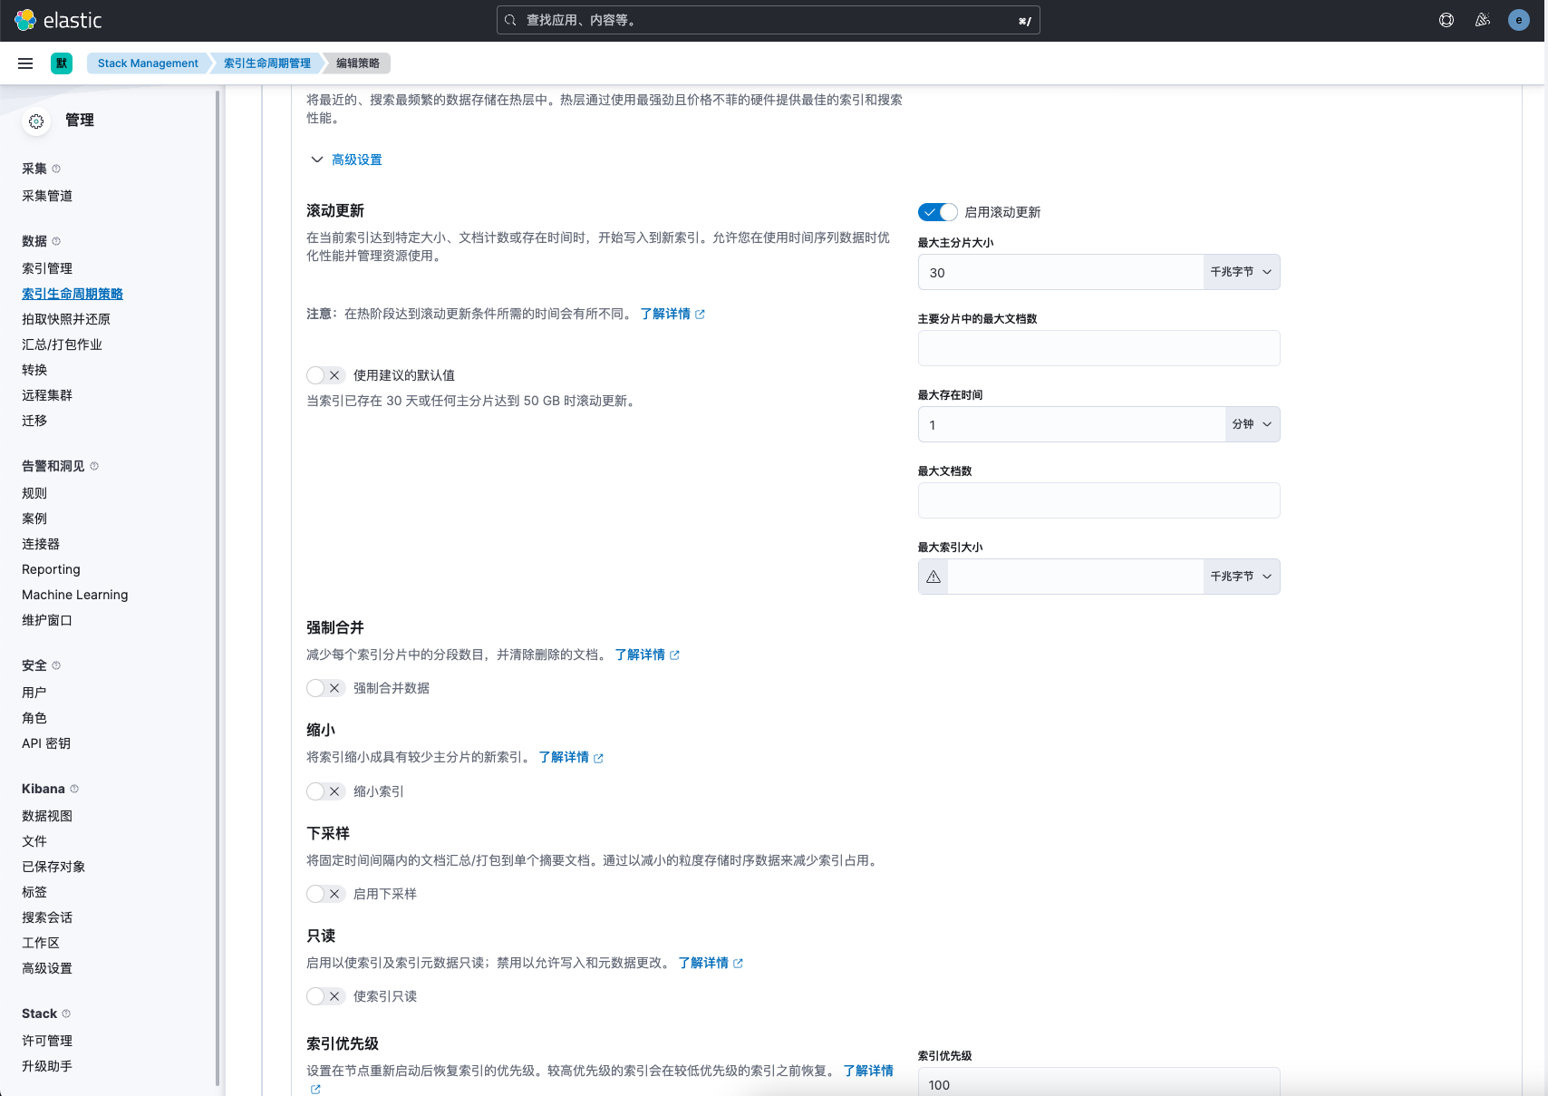This screenshot has width=1548, height=1096.
Task: Toggle the 使索引只读 switch
Action: coord(325,996)
